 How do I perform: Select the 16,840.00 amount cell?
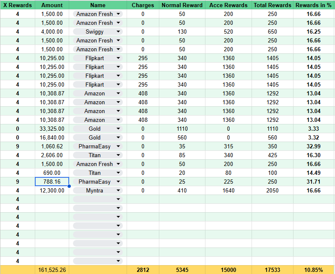point(52,137)
